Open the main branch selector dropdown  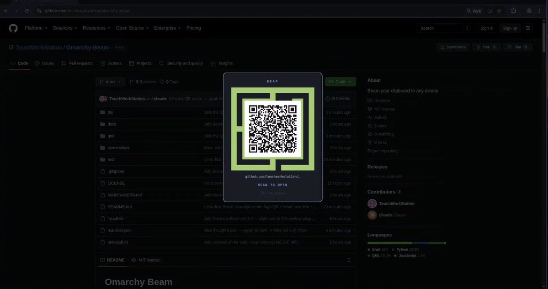pyautogui.click(x=110, y=82)
